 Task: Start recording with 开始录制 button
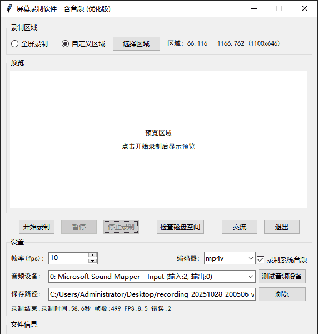pos(37,227)
